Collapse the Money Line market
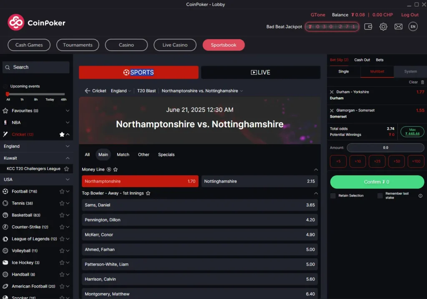The image size is (427, 299). 316,169
